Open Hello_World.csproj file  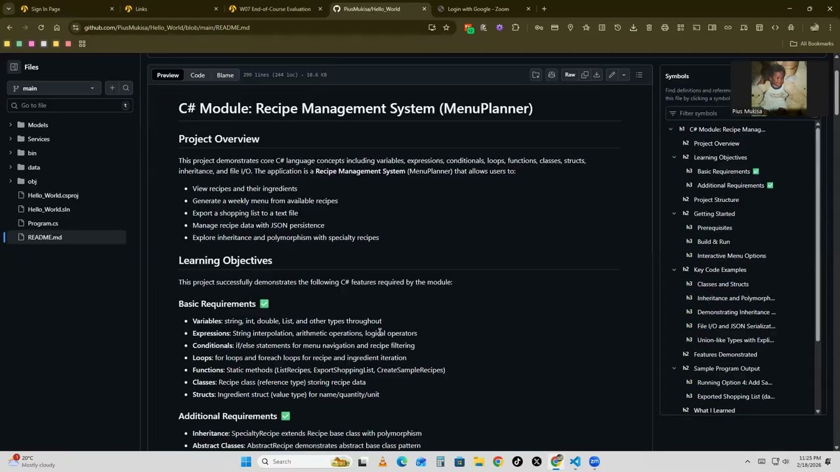point(52,195)
